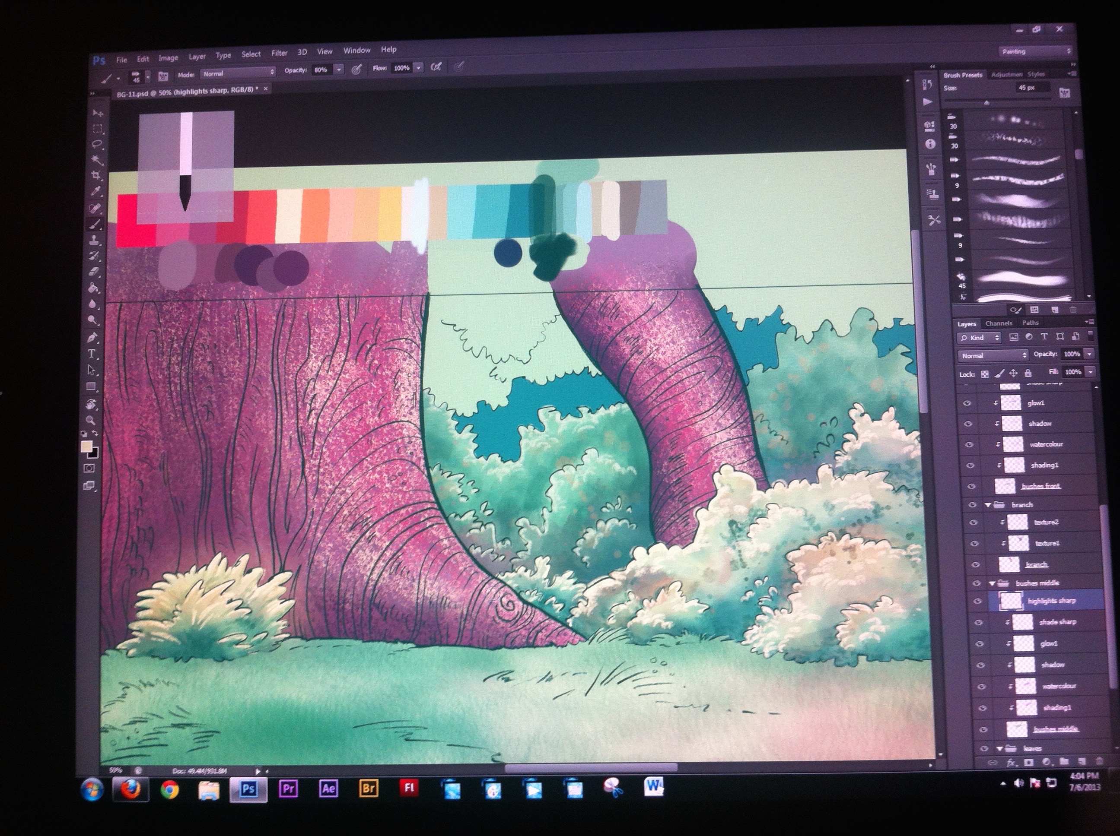Screen dimensions: 1120x836
Task: Select the Pen tool
Action: tap(92, 337)
